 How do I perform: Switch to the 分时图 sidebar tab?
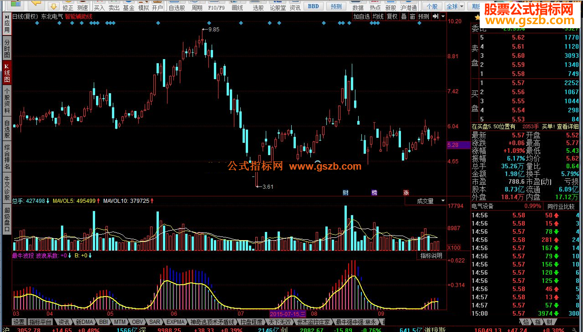[7, 48]
